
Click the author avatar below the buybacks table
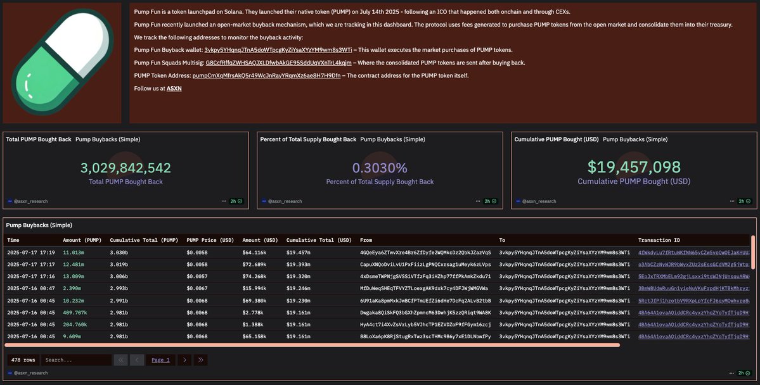pyautogui.click(x=10, y=373)
